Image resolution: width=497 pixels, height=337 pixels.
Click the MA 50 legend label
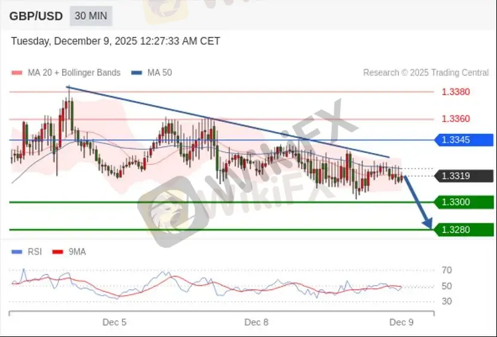pyautogui.click(x=159, y=73)
